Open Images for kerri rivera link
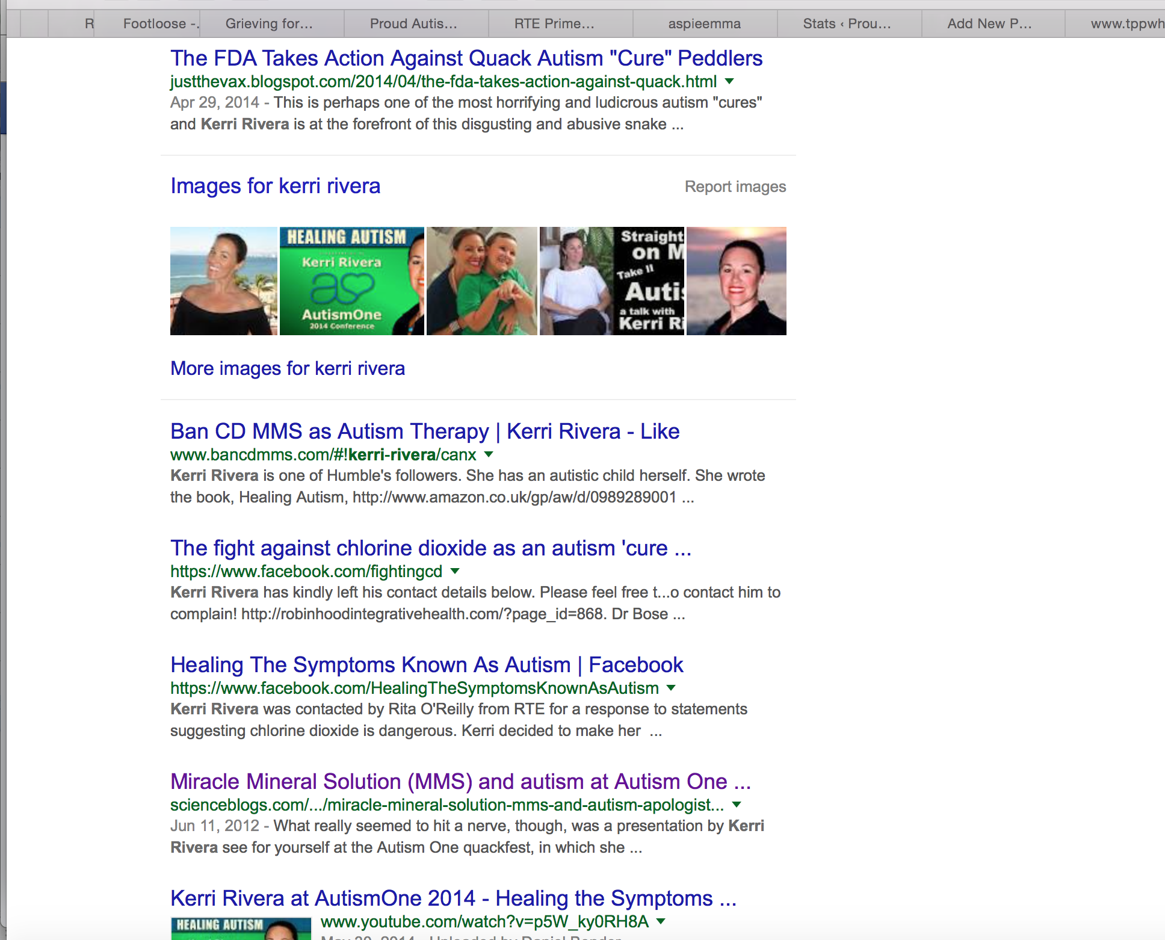The height and width of the screenshot is (940, 1165). tap(275, 186)
